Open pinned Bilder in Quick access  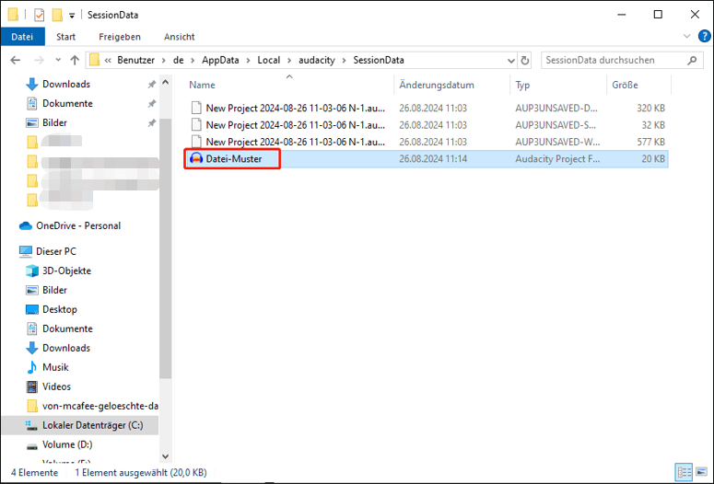click(54, 122)
